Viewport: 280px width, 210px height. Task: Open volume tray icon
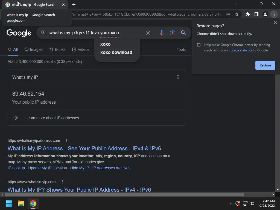point(252,203)
